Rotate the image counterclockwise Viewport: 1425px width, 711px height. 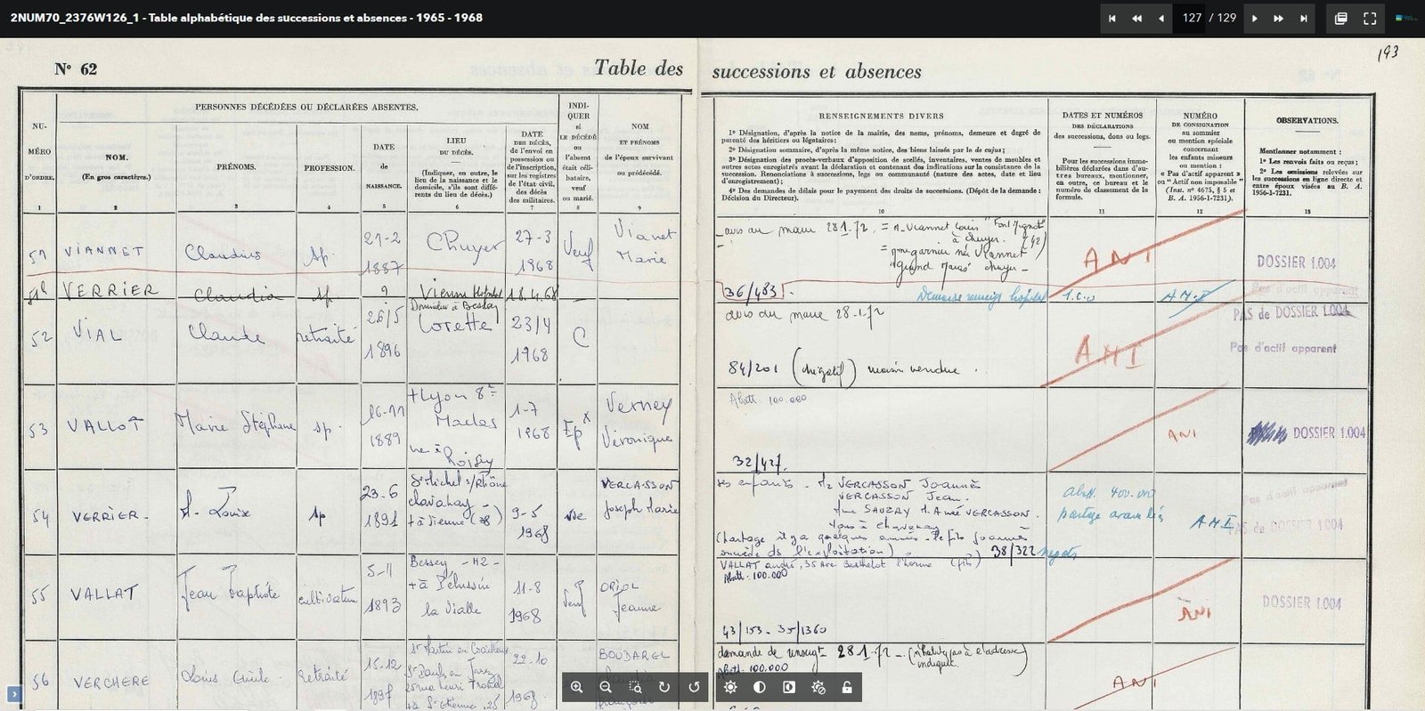point(694,687)
